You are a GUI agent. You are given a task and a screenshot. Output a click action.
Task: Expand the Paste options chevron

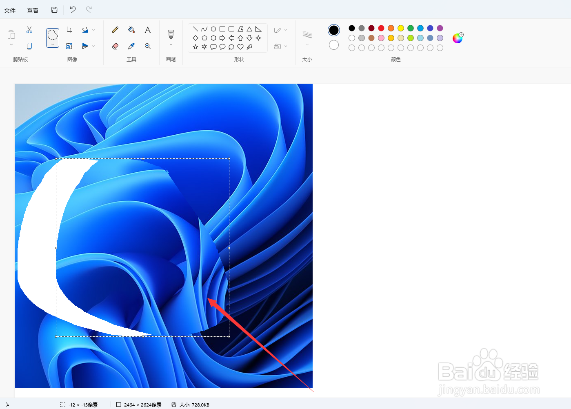click(11, 45)
